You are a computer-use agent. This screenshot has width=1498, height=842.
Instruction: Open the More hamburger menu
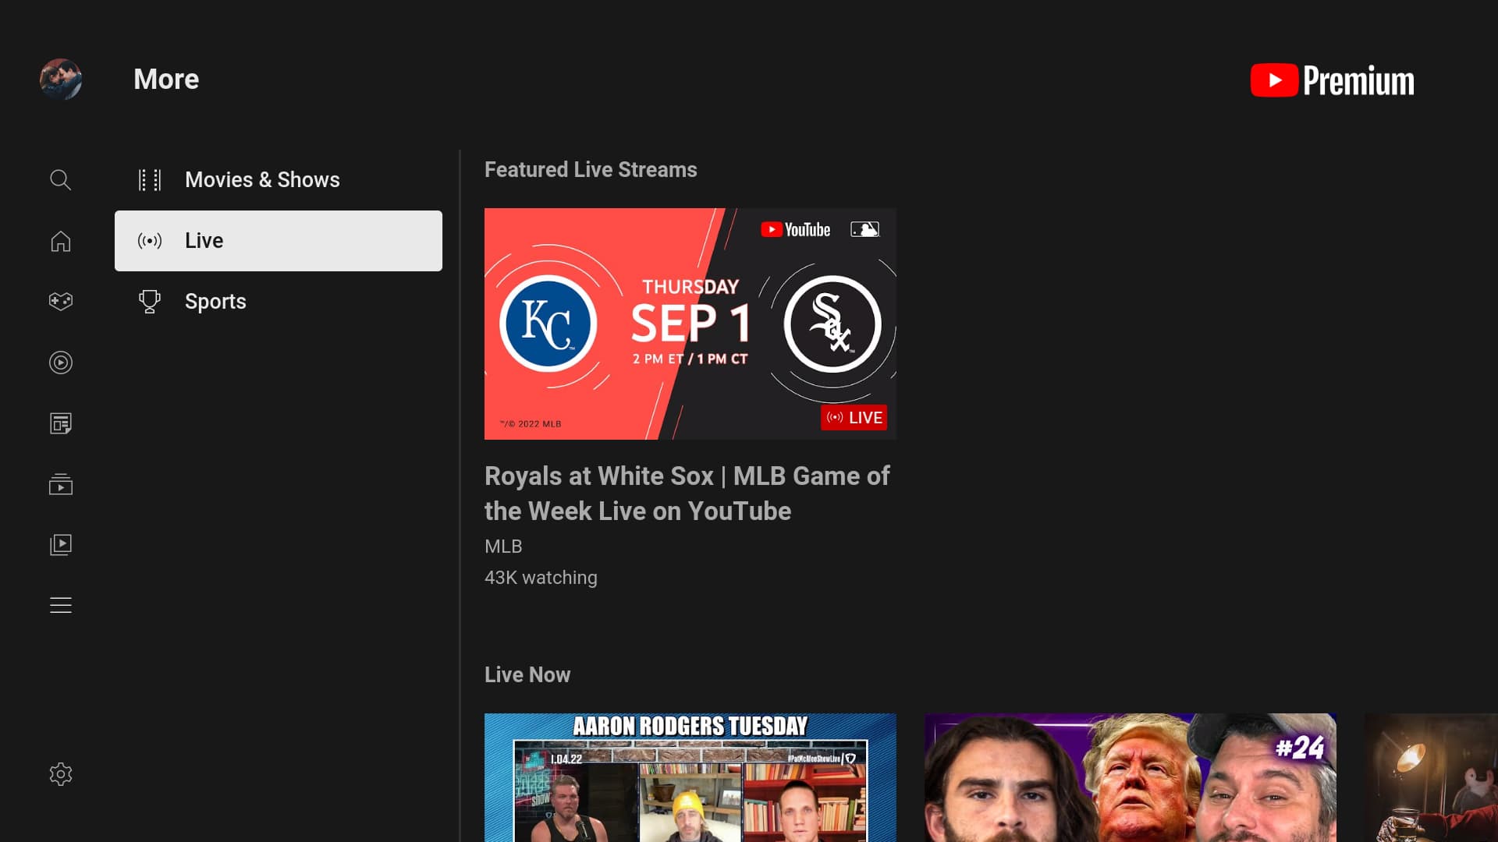click(x=60, y=605)
